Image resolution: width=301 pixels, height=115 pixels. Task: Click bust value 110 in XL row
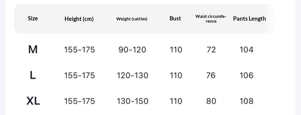[x=176, y=101]
